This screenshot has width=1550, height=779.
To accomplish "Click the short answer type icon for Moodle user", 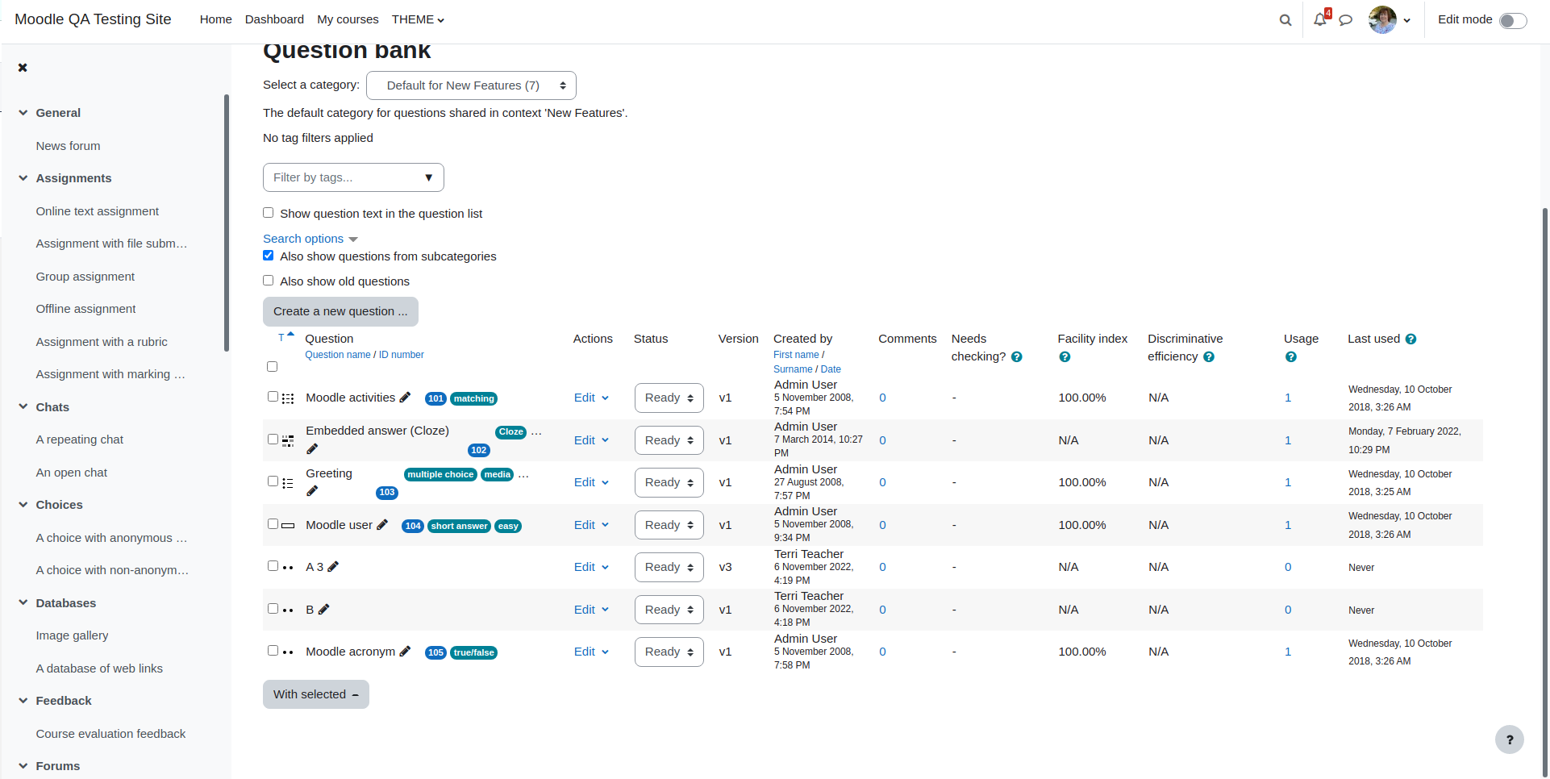I will 288,526.
